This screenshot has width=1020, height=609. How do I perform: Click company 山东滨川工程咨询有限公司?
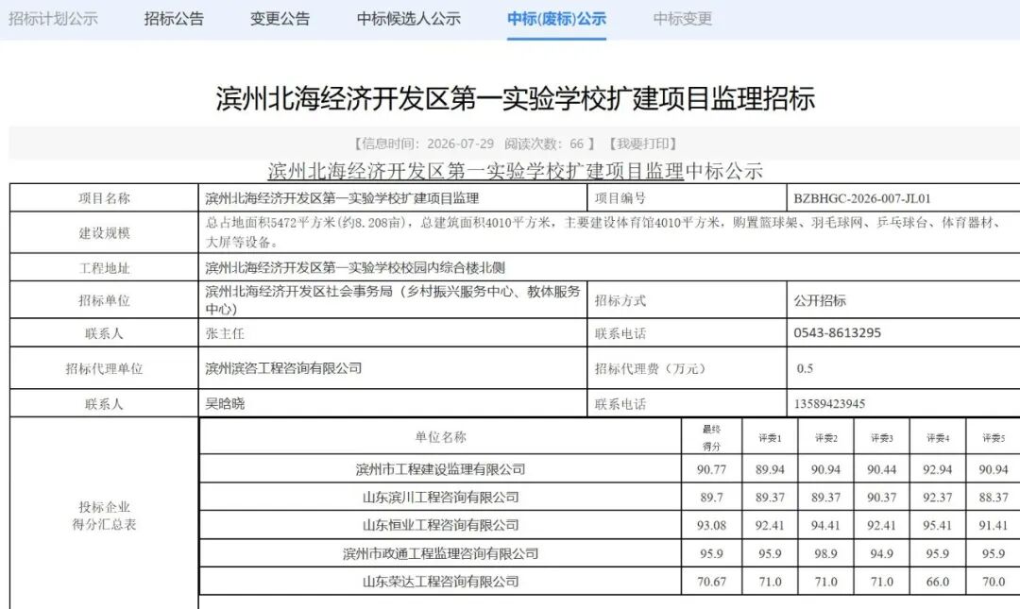440,497
